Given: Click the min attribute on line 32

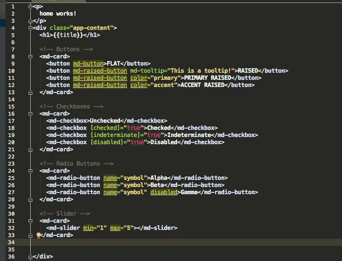Looking at the screenshot, I should [x=88, y=228].
